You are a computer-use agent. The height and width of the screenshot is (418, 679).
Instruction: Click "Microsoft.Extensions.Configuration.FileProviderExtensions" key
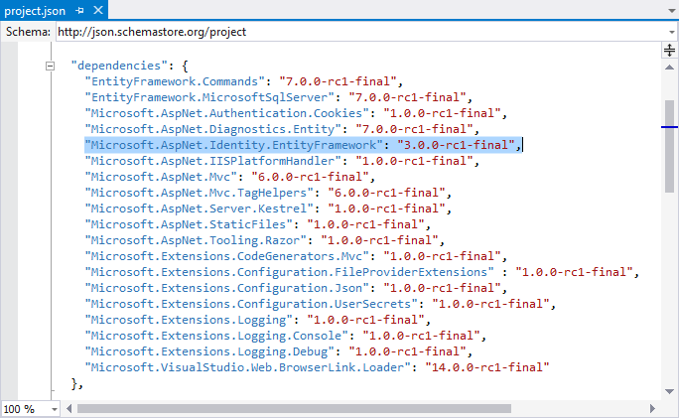289,272
